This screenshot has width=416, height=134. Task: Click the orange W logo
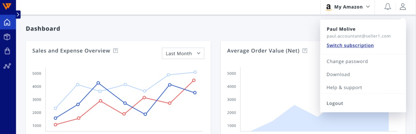7,6
